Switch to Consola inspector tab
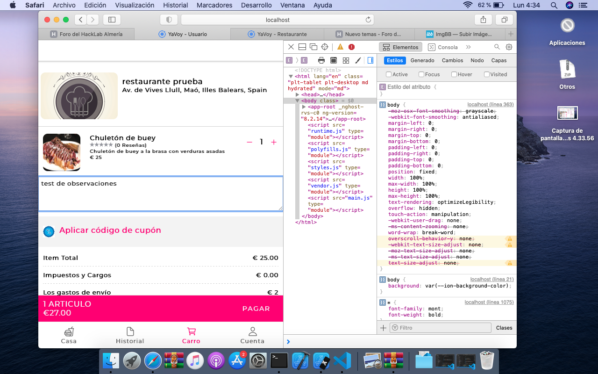The width and height of the screenshot is (598, 374). click(443, 47)
